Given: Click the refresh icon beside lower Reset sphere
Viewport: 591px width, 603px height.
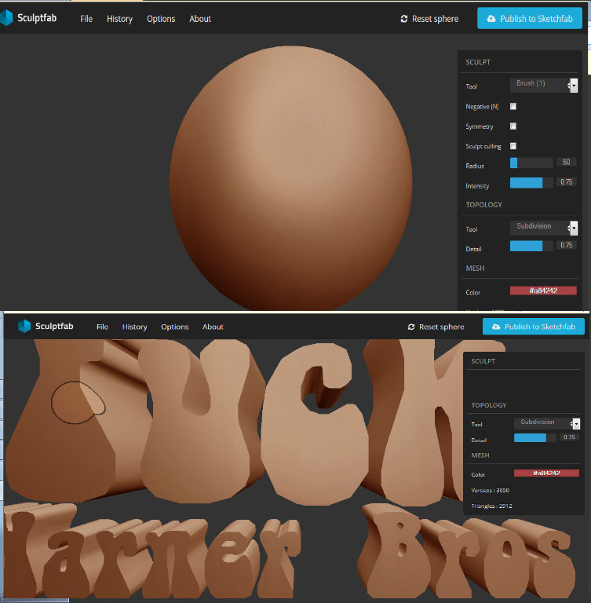Looking at the screenshot, I should coord(411,327).
